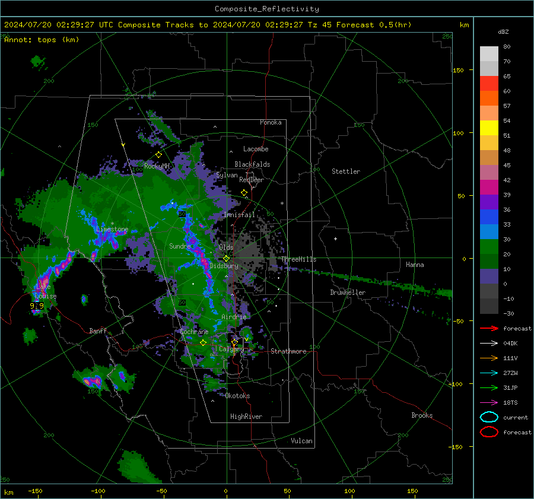
Task: Click the 'Vulcan' town label
Action: click(302, 441)
